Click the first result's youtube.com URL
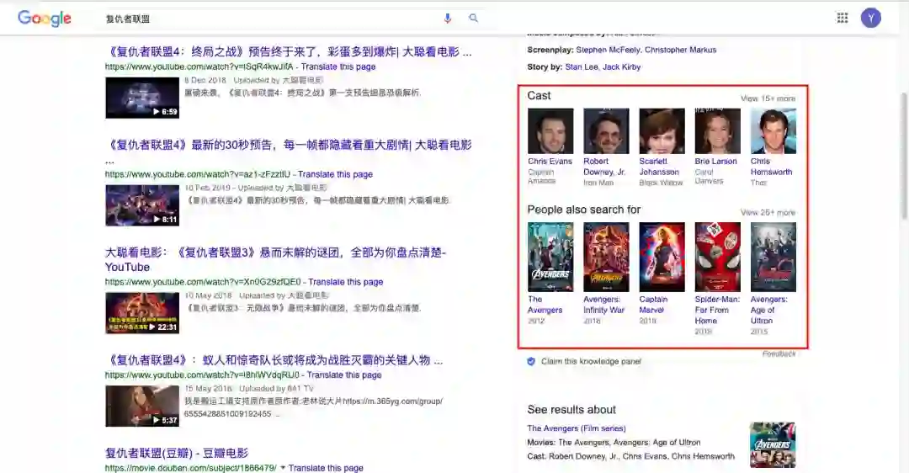909x473 pixels. pos(199,66)
